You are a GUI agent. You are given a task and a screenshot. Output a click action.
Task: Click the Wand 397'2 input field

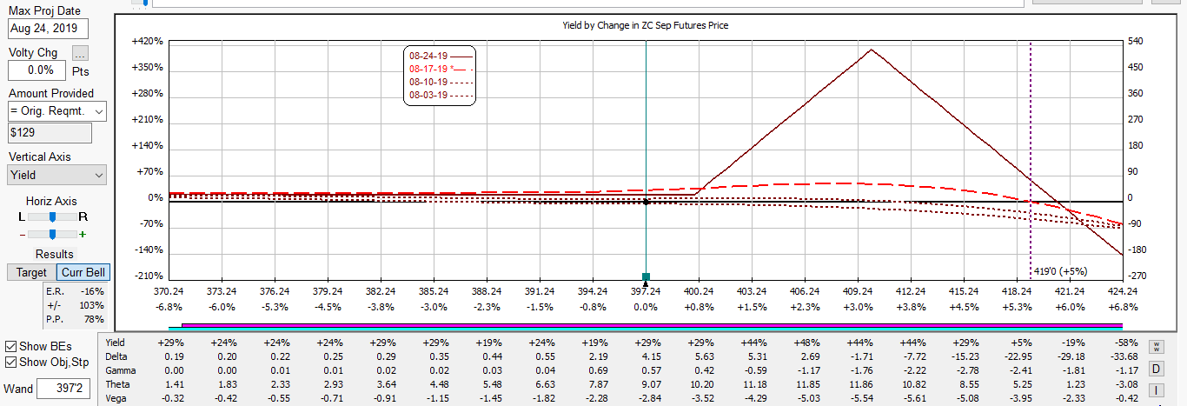tap(65, 388)
